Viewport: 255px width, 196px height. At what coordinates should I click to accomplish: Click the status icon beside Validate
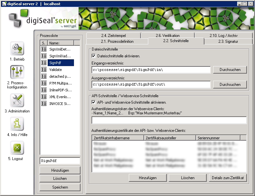[44, 70]
